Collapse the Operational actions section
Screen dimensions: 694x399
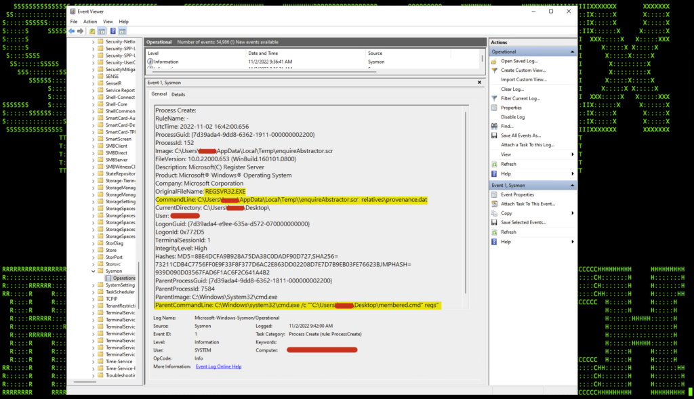[573, 51]
